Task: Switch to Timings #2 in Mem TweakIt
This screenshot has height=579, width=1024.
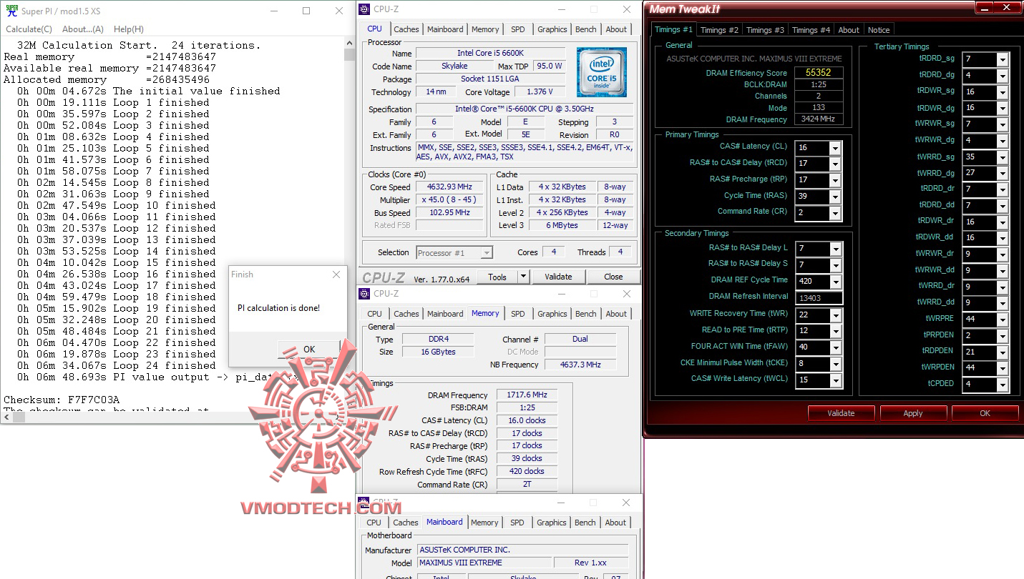Action: point(719,29)
